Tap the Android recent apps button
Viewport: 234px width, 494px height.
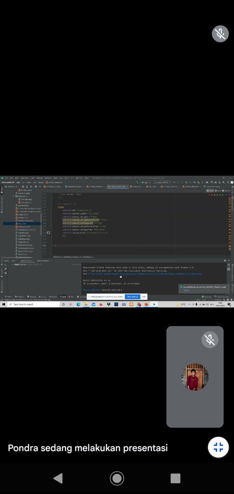click(x=175, y=478)
